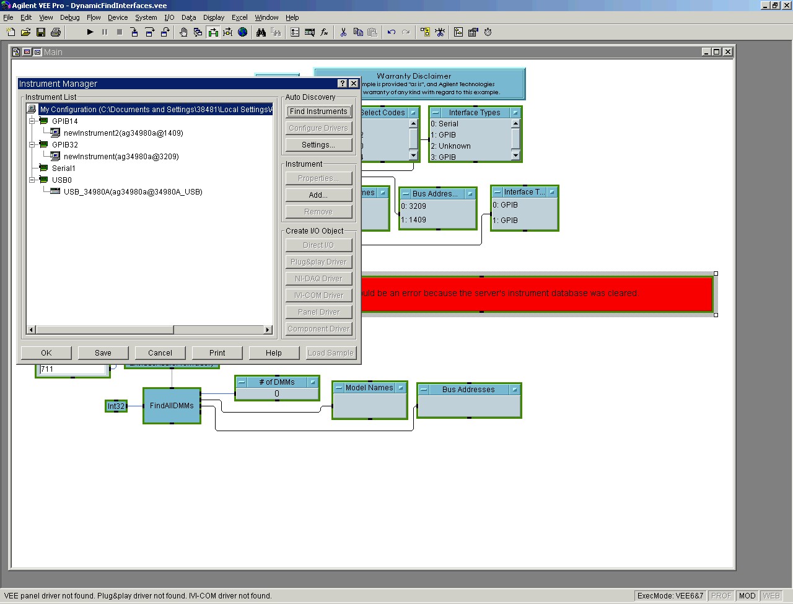
Task: Click the Instrument List horizontal scrollbar right arrow
Action: point(268,330)
